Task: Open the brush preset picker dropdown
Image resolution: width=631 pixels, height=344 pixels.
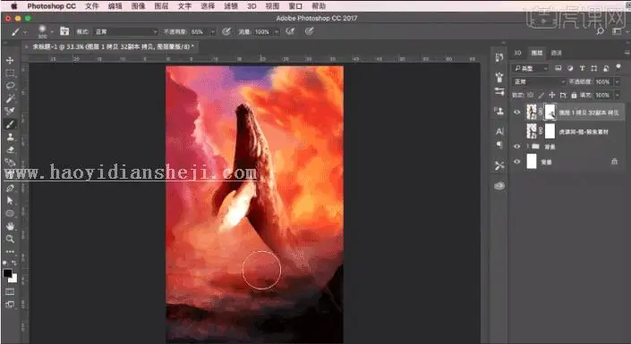Action: 52,32
